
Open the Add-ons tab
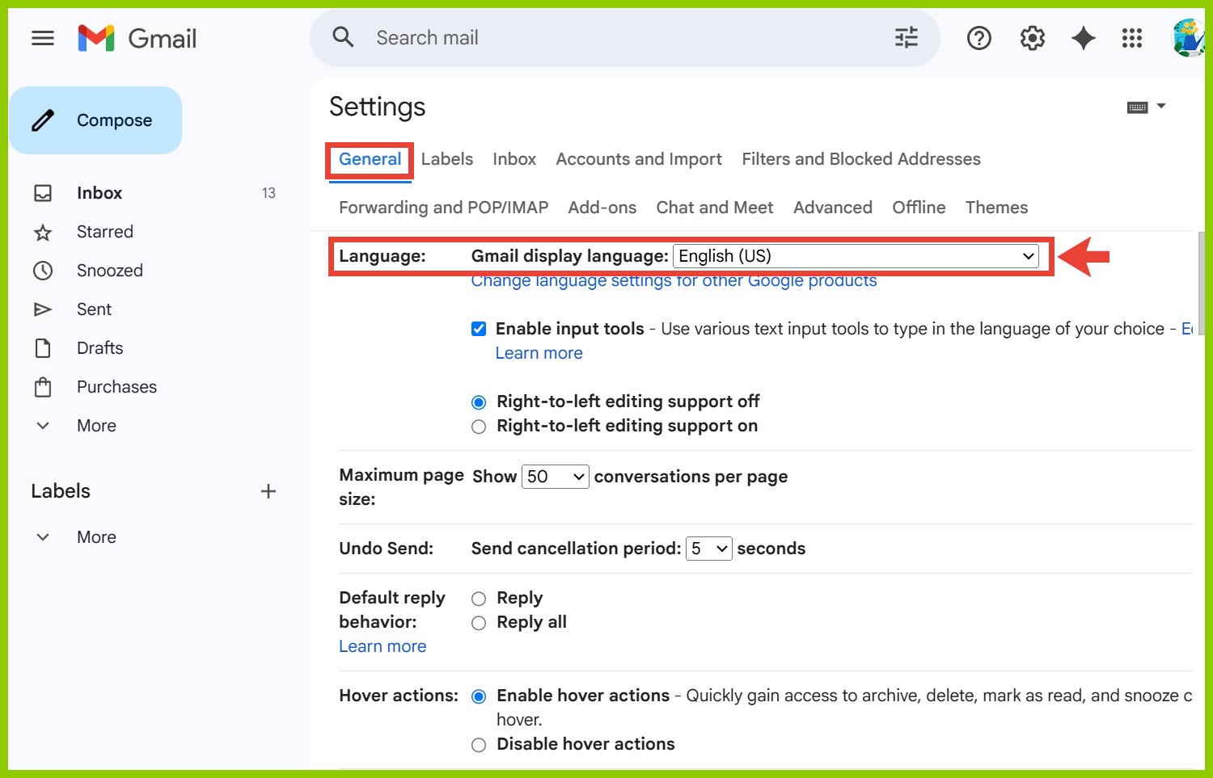pyautogui.click(x=602, y=208)
